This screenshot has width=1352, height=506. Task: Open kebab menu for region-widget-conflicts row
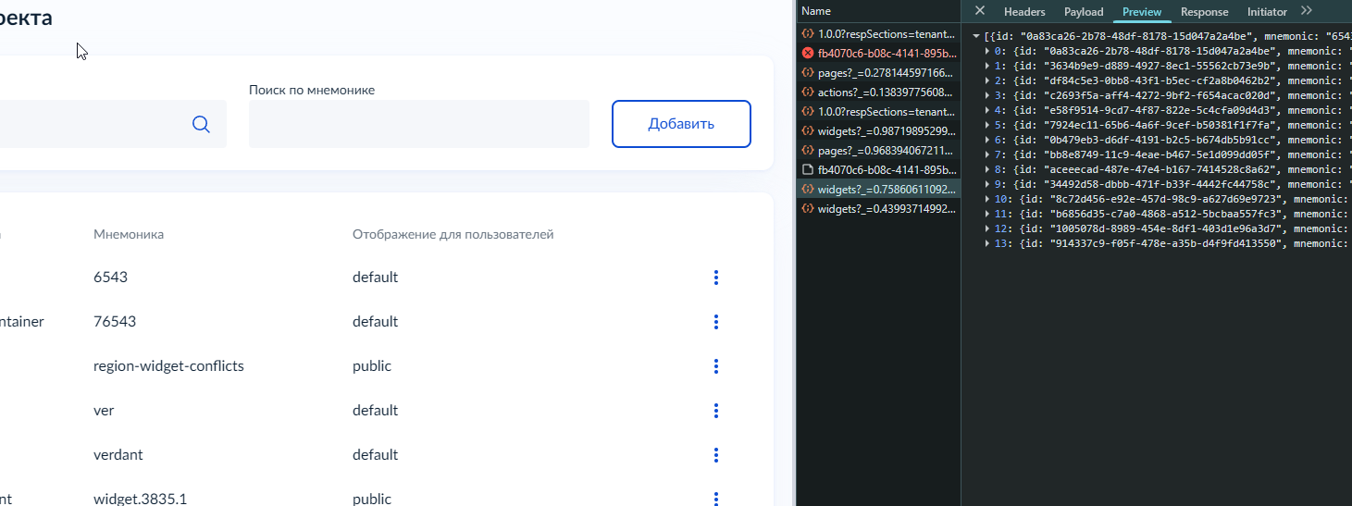(716, 366)
